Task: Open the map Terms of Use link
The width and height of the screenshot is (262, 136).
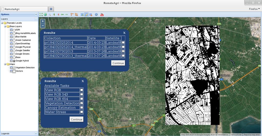Action: tap(236, 135)
